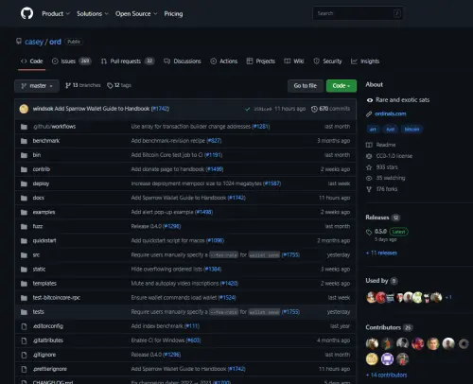Click the bin folder icon
This screenshot has width=473, height=384.
[24, 155]
